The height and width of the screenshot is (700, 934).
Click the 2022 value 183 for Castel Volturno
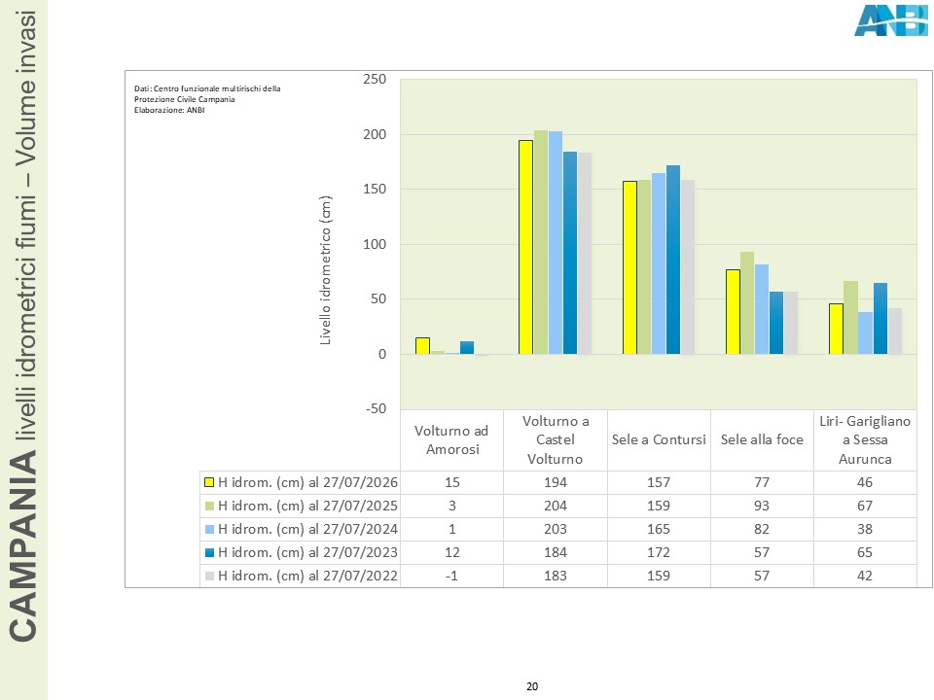[x=556, y=576]
